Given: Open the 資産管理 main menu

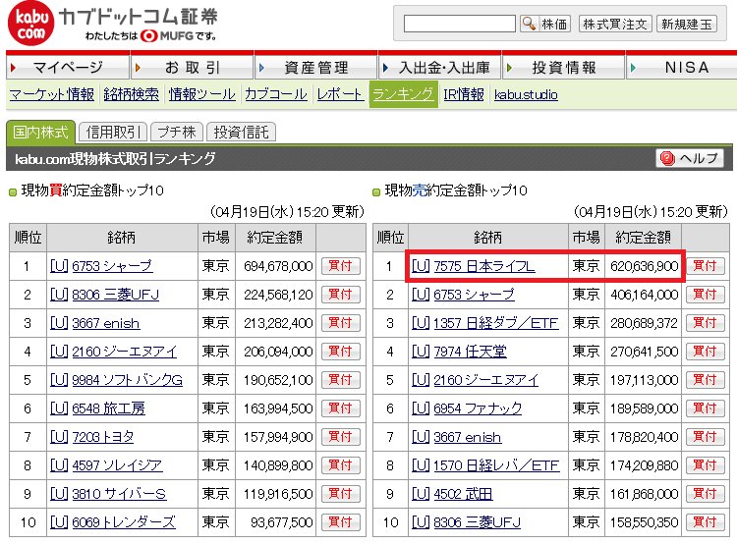Looking at the screenshot, I should 315,67.
